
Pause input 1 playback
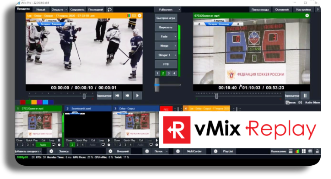59,140
